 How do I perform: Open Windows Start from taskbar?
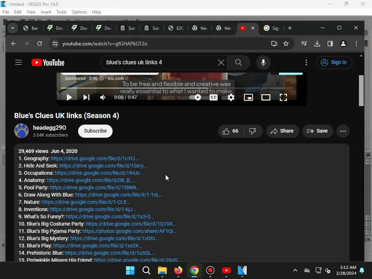(130, 270)
